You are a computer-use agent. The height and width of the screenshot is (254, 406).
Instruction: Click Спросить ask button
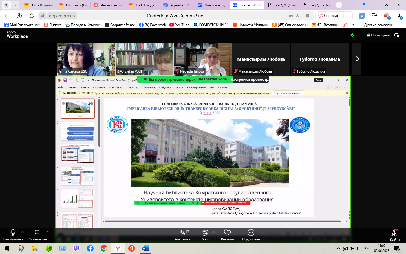pyautogui.click(x=330, y=16)
